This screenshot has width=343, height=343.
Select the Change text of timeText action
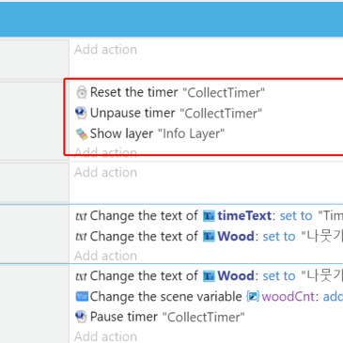coord(209,216)
